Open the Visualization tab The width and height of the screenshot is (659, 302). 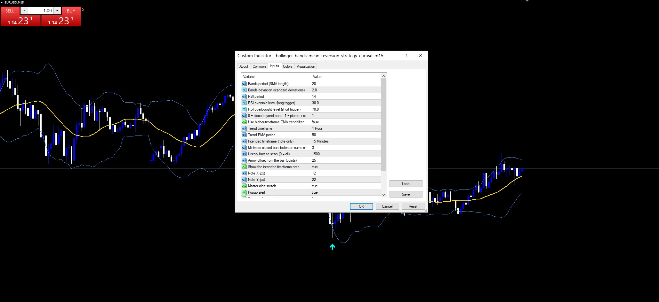point(306,66)
